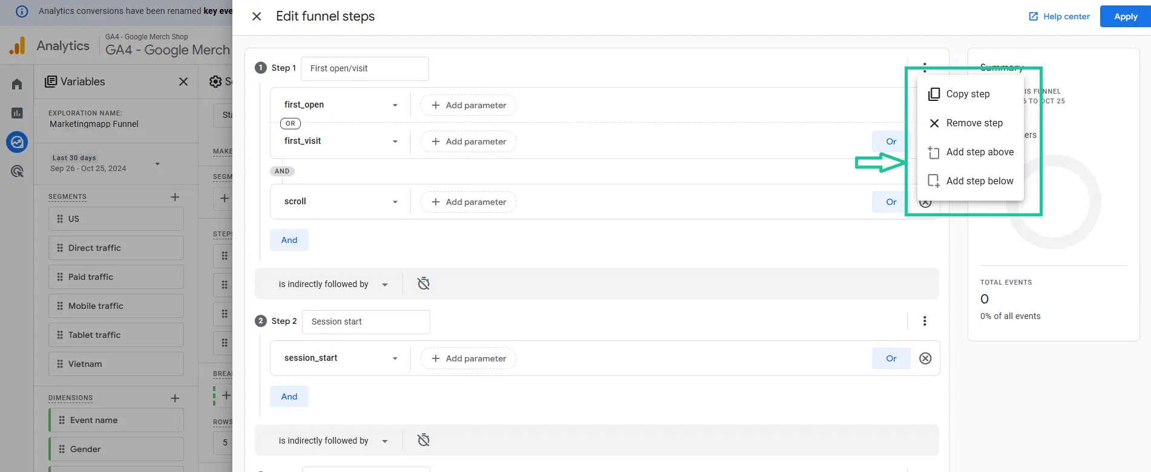
Task: Add parameter to first_visit condition
Action: click(468, 141)
